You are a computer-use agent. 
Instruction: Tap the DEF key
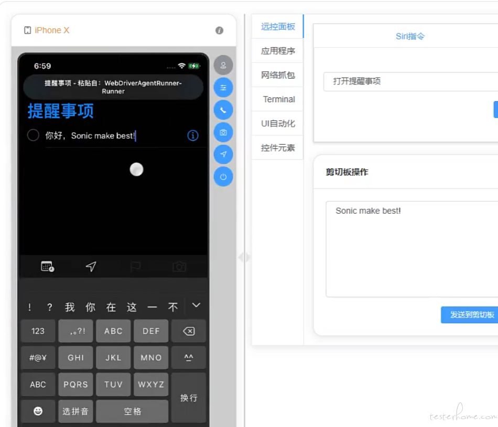coord(151,331)
